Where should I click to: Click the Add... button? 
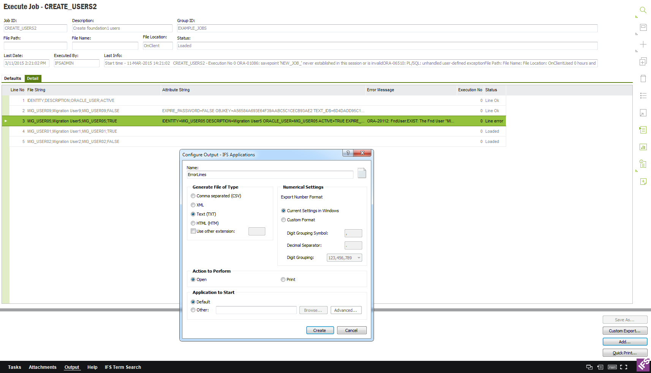[x=625, y=342]
